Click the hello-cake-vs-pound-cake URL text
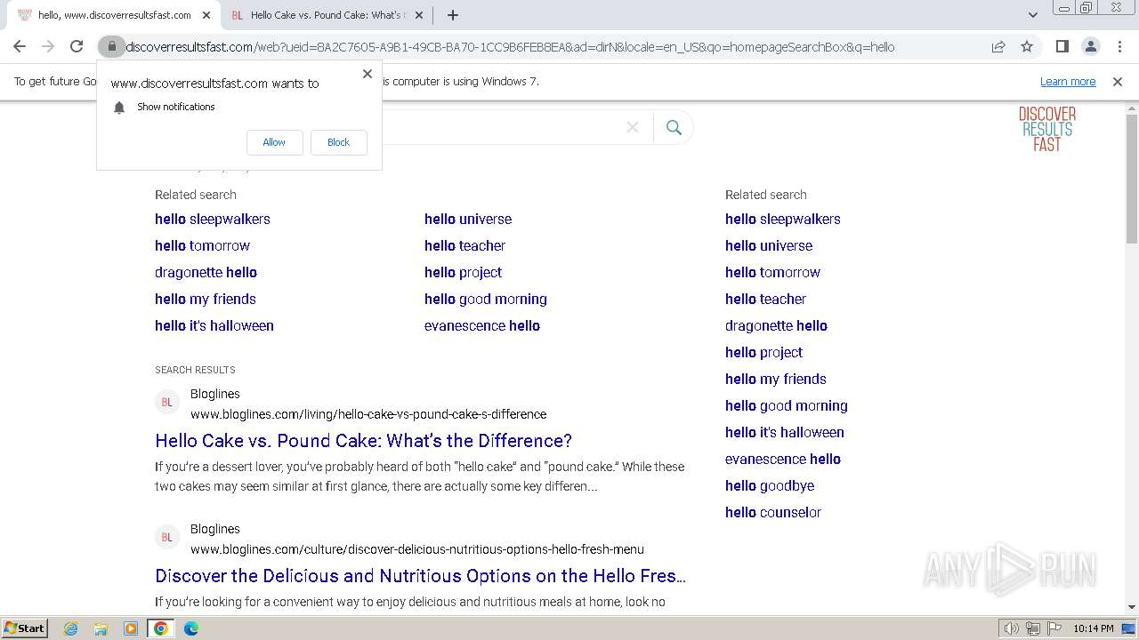Image resolution: width=1139 pixels, height=640 pixels. [x=368, y=414]
